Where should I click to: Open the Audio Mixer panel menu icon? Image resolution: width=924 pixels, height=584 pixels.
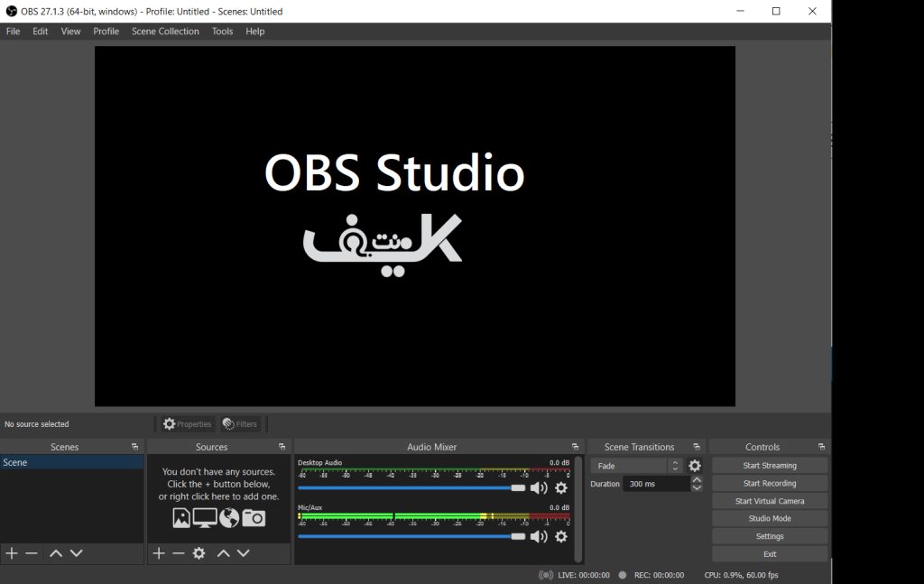tap(576, 446)
